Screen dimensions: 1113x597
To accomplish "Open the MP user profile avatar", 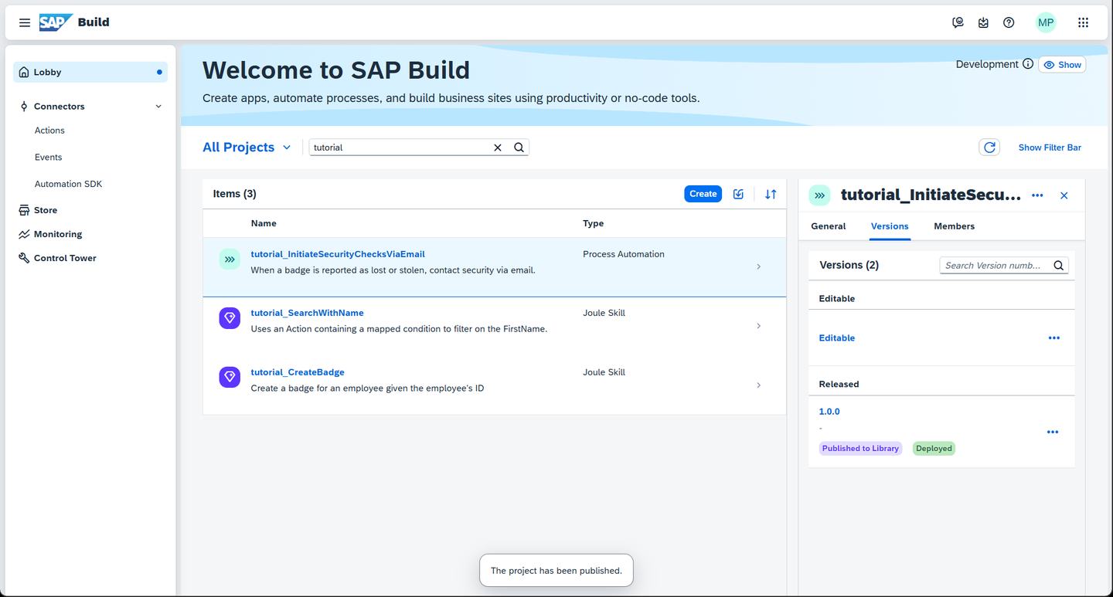I will coord(1046,22).
